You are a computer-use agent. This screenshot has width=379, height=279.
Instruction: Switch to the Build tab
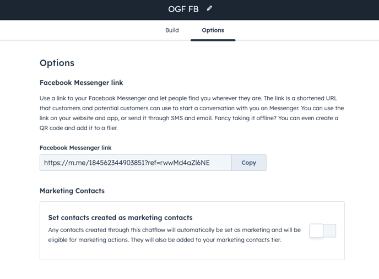[x=172, y=30]
